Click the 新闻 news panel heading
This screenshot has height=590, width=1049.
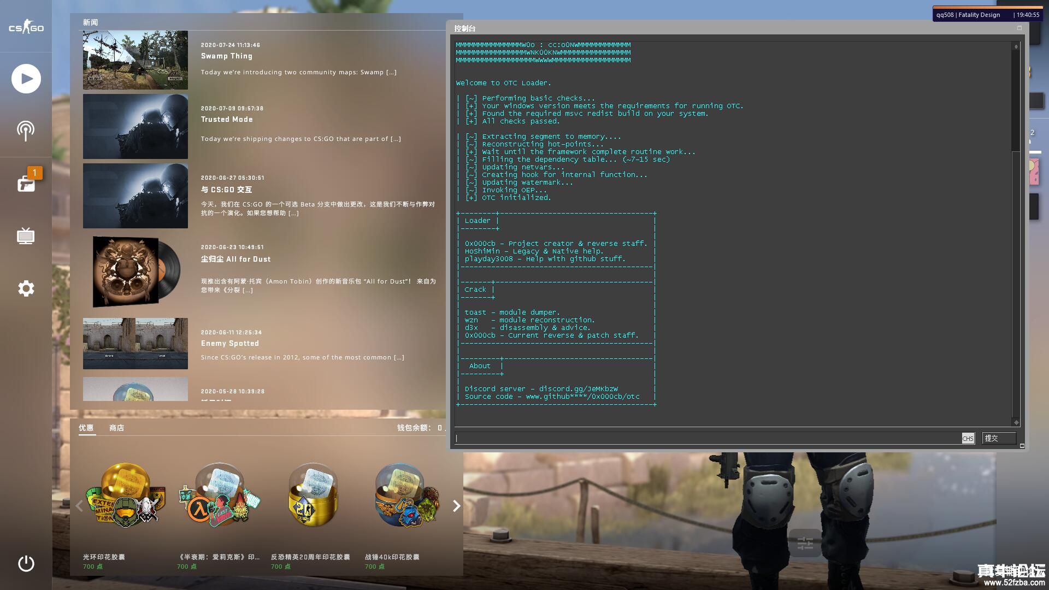pyautogui.click(x=91, y=22)
